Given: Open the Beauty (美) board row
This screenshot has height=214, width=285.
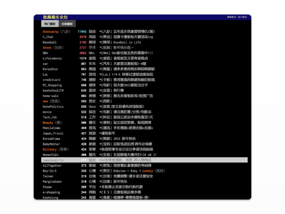Looking at the screenshot, I should click(x=144, y=123).
